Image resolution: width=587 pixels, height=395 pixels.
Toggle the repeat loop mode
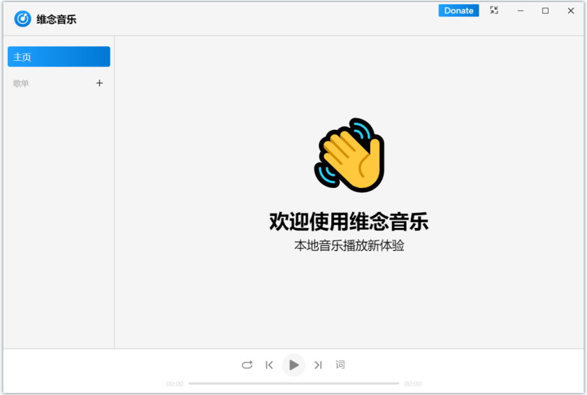pos(247,365)
